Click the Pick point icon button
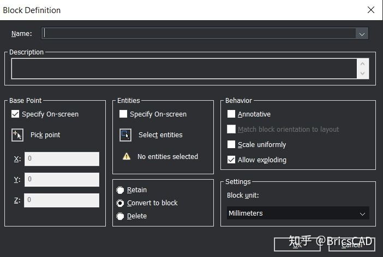Image resolution: width=383 pixels, height=257 pixels. click(x=17, y=135)
